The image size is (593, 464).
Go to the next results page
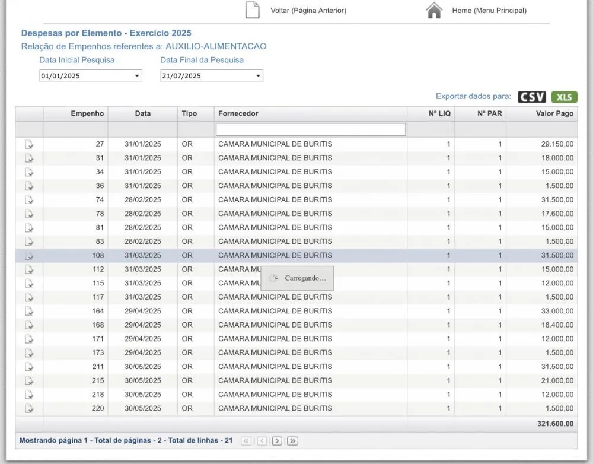click(277, 441)
